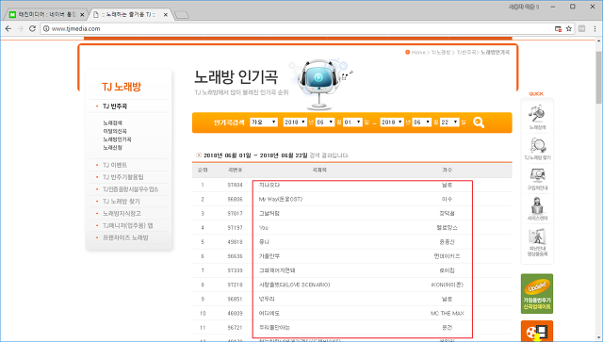Open the start year 2018 dropdown
This screenshot has height=342, width=603.
(x=295, y=122)
